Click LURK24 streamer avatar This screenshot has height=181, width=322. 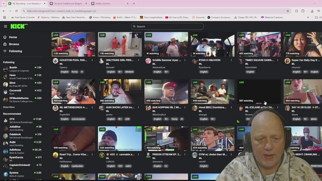[102, 155]
